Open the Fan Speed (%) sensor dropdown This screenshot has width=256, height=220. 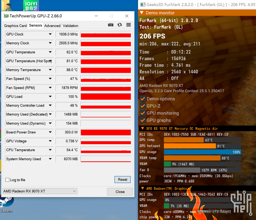(50, 79)
